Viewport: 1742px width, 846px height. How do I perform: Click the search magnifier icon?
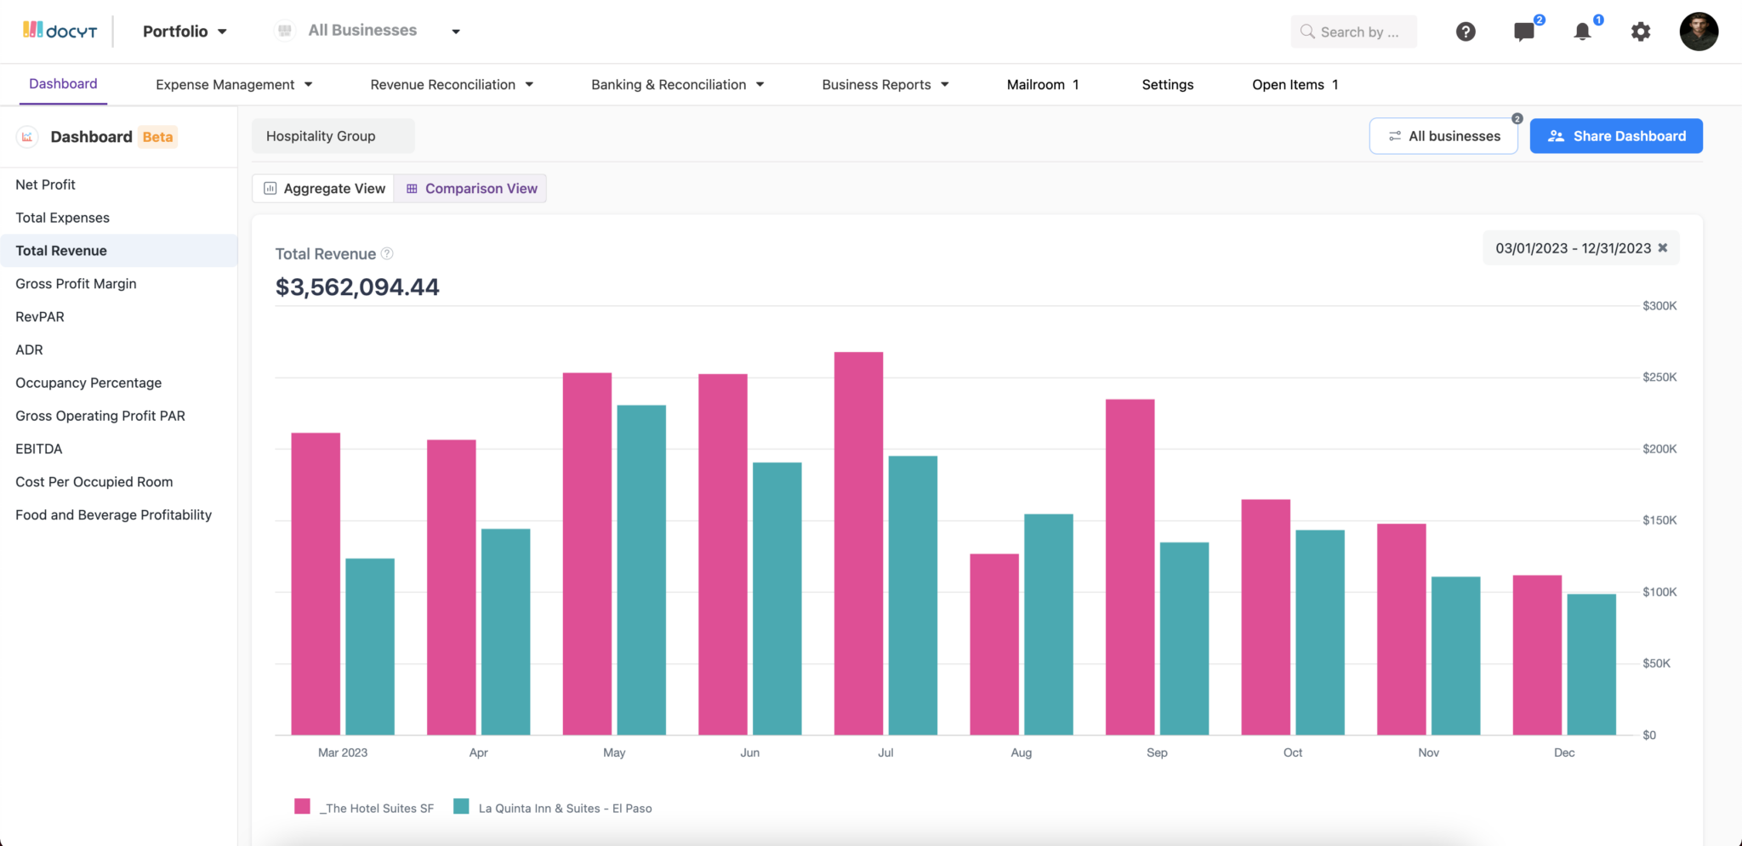[x=1307, y=31]
